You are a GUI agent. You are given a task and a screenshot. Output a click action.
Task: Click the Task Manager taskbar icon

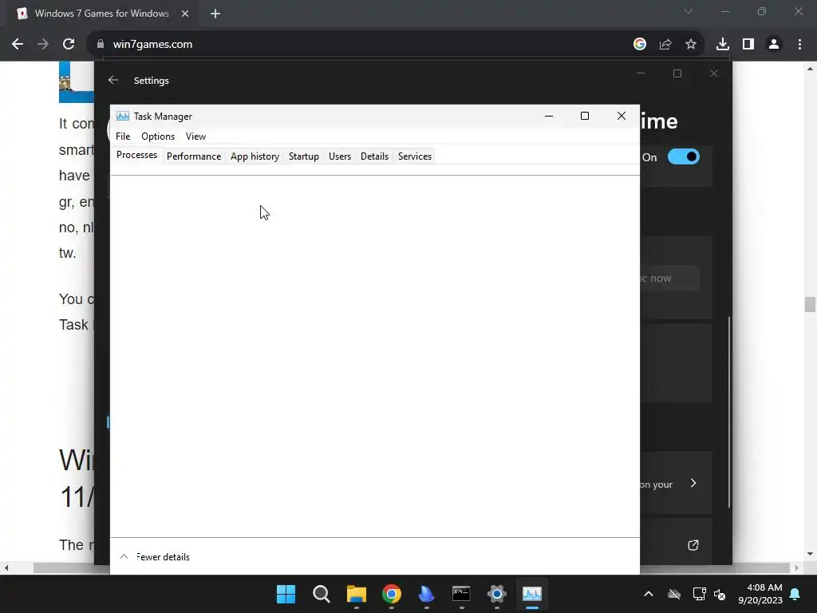point(532,594)
